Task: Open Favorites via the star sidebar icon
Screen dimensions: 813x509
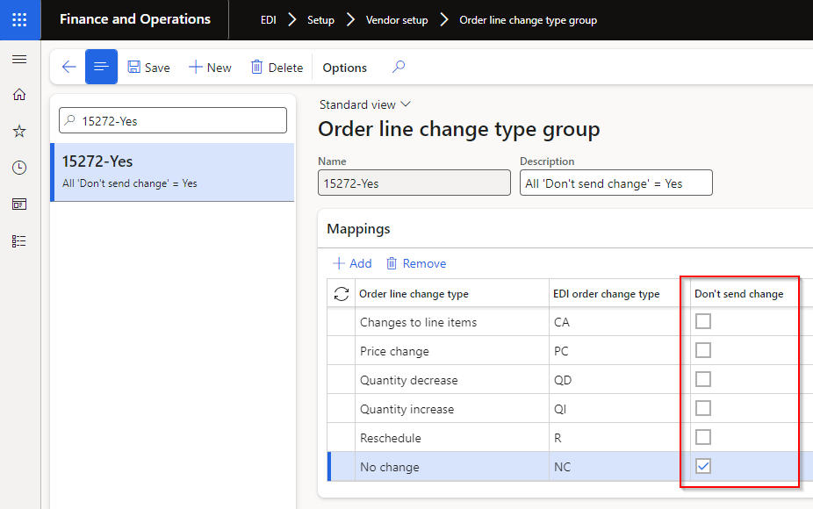Action: (19, 131)
